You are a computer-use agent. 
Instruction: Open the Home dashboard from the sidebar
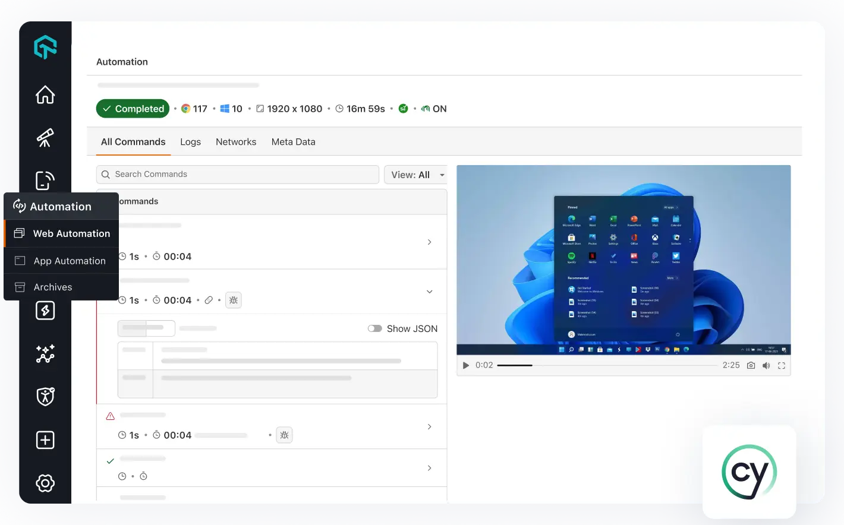coord(45,94)
